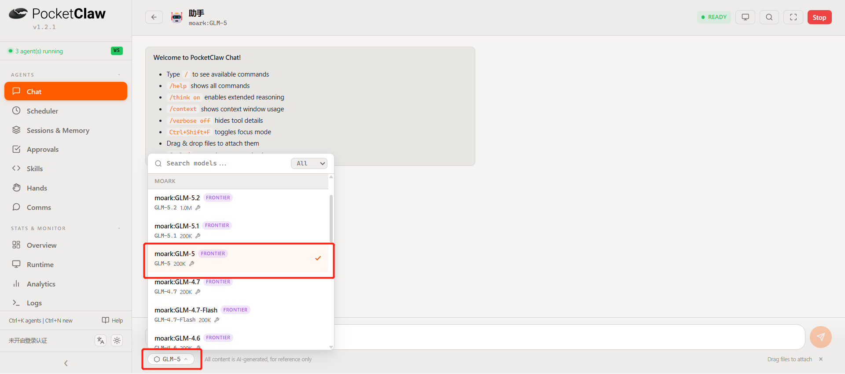Click the MOARK provider group header

click(238, 181)
